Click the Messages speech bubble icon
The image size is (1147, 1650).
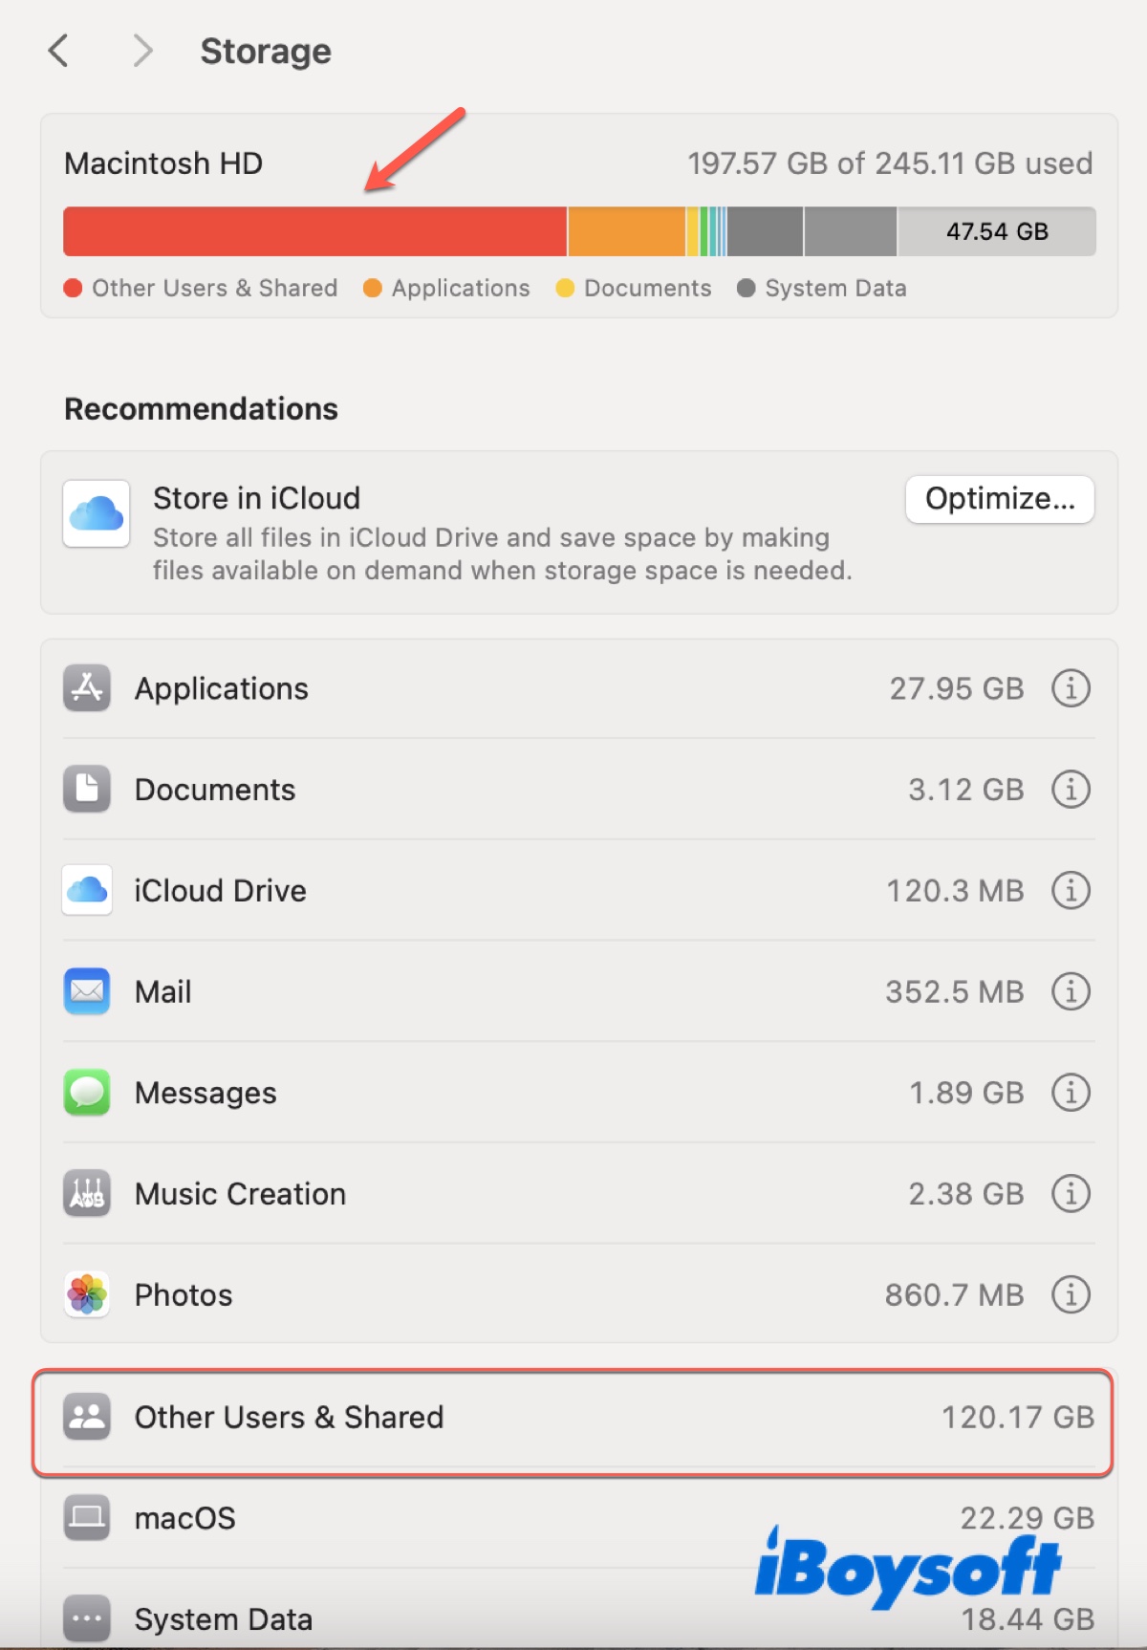point(87,1093)
